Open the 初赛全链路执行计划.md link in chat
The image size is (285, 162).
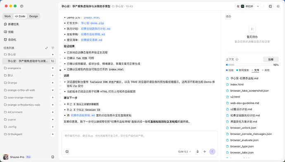(95, 29)
